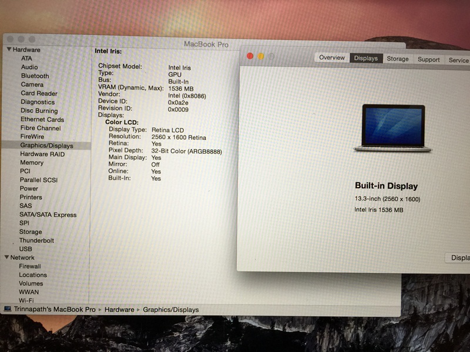Screen dimensions: 470x352
Task: Select Memory in the sidebar
Action: point(32,163)
